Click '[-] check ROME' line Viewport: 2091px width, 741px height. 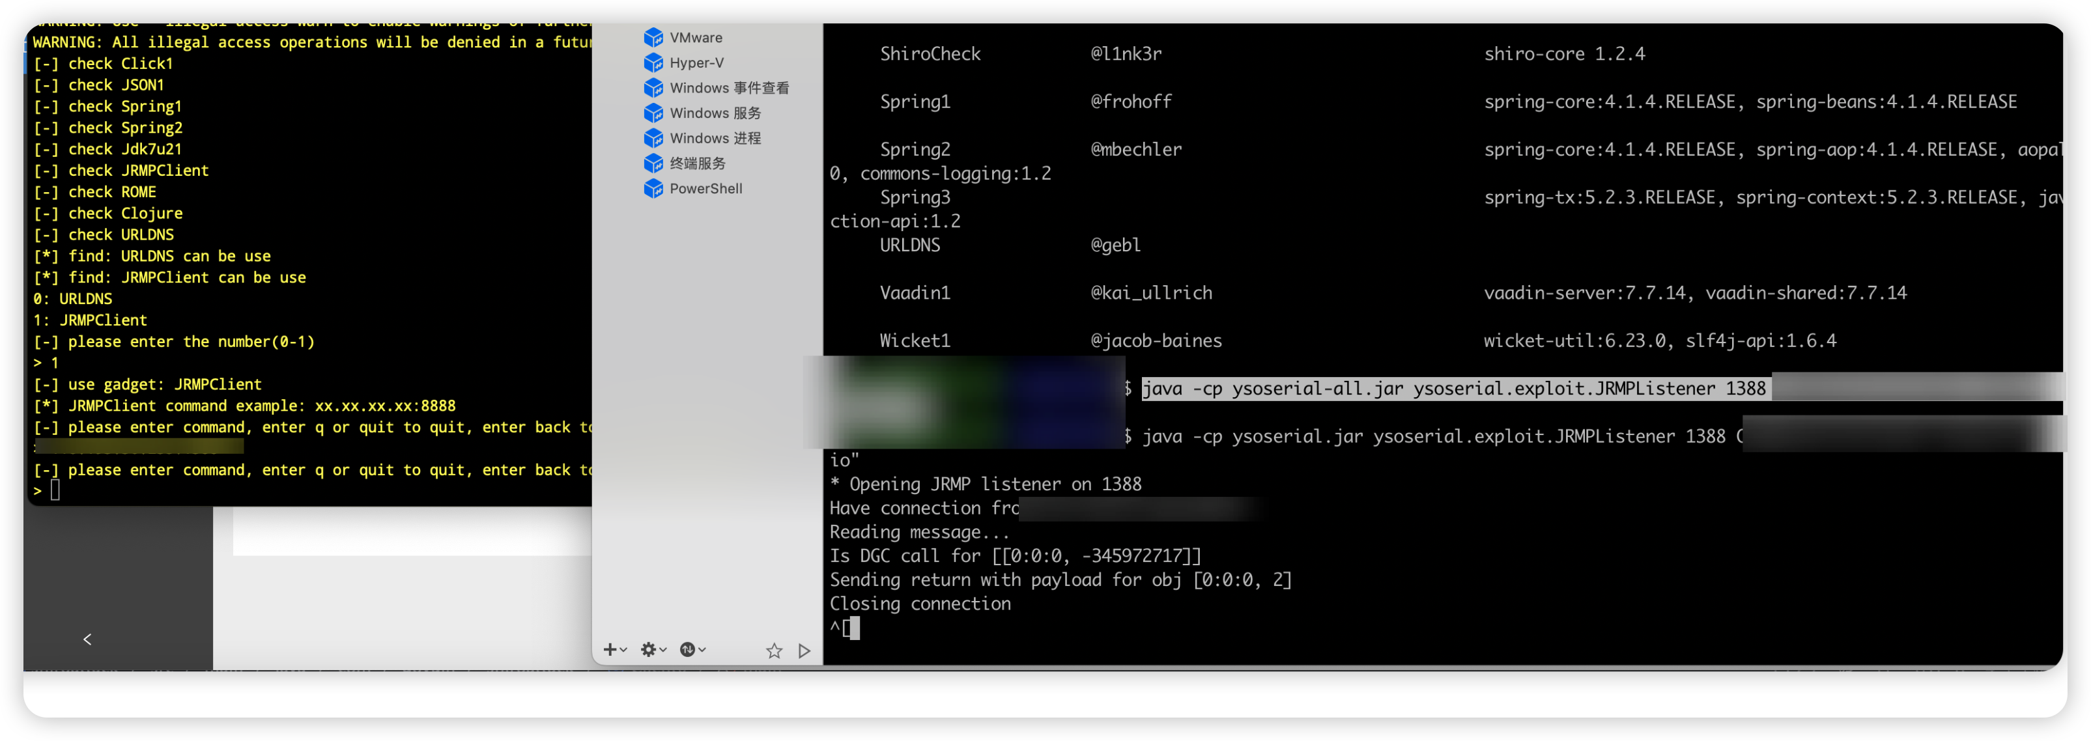[94, 191]
